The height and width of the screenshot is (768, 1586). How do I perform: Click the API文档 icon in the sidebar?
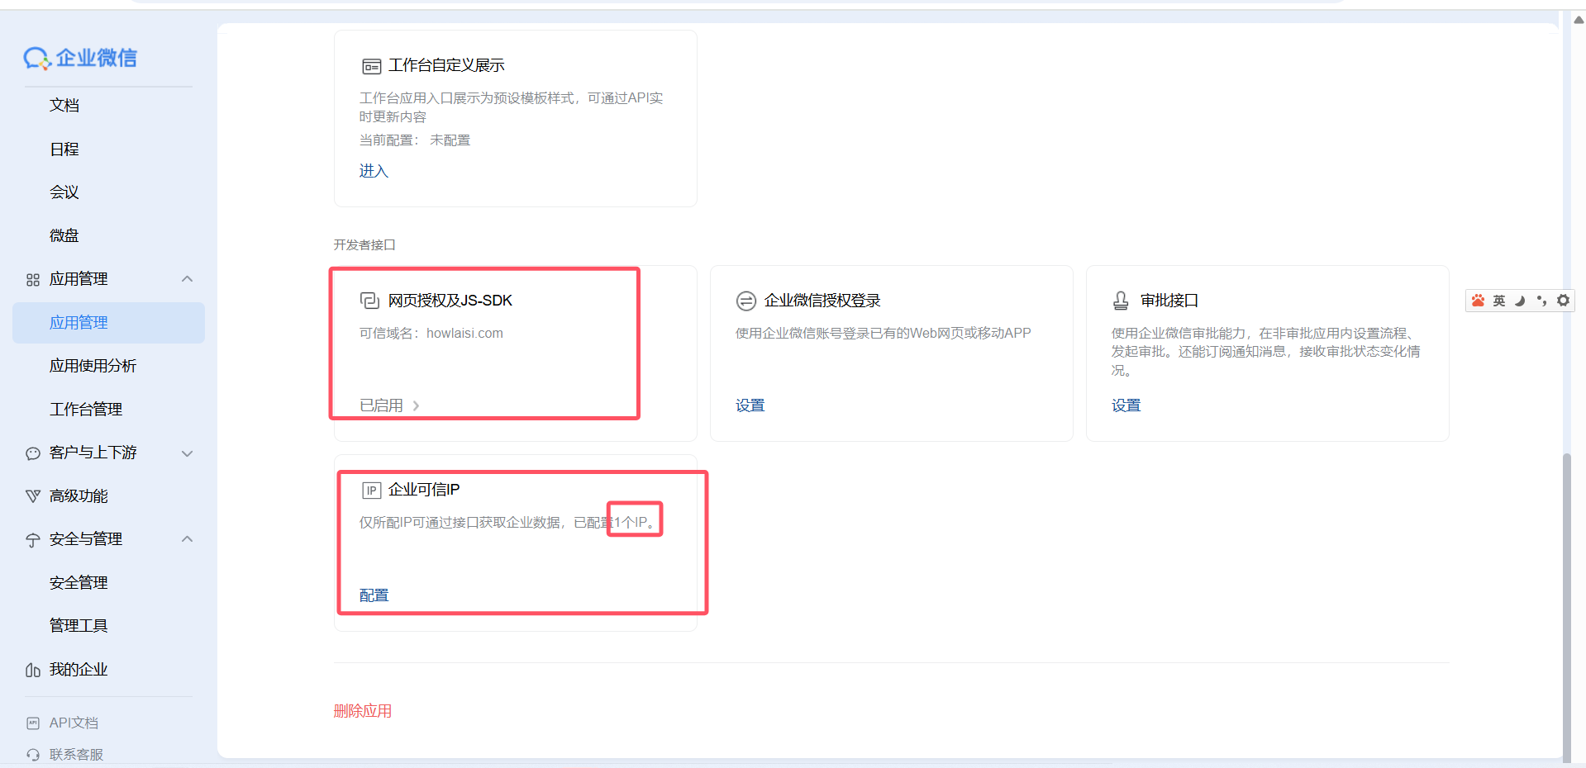click(32, 722)
